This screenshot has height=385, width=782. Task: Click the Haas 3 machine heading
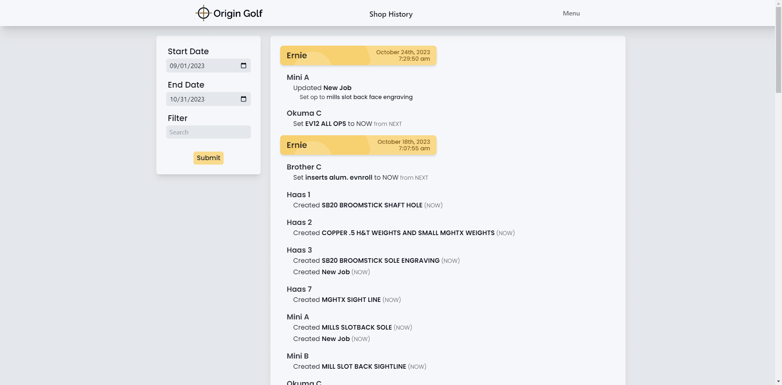pyautogui.click(x=299, y=250)
